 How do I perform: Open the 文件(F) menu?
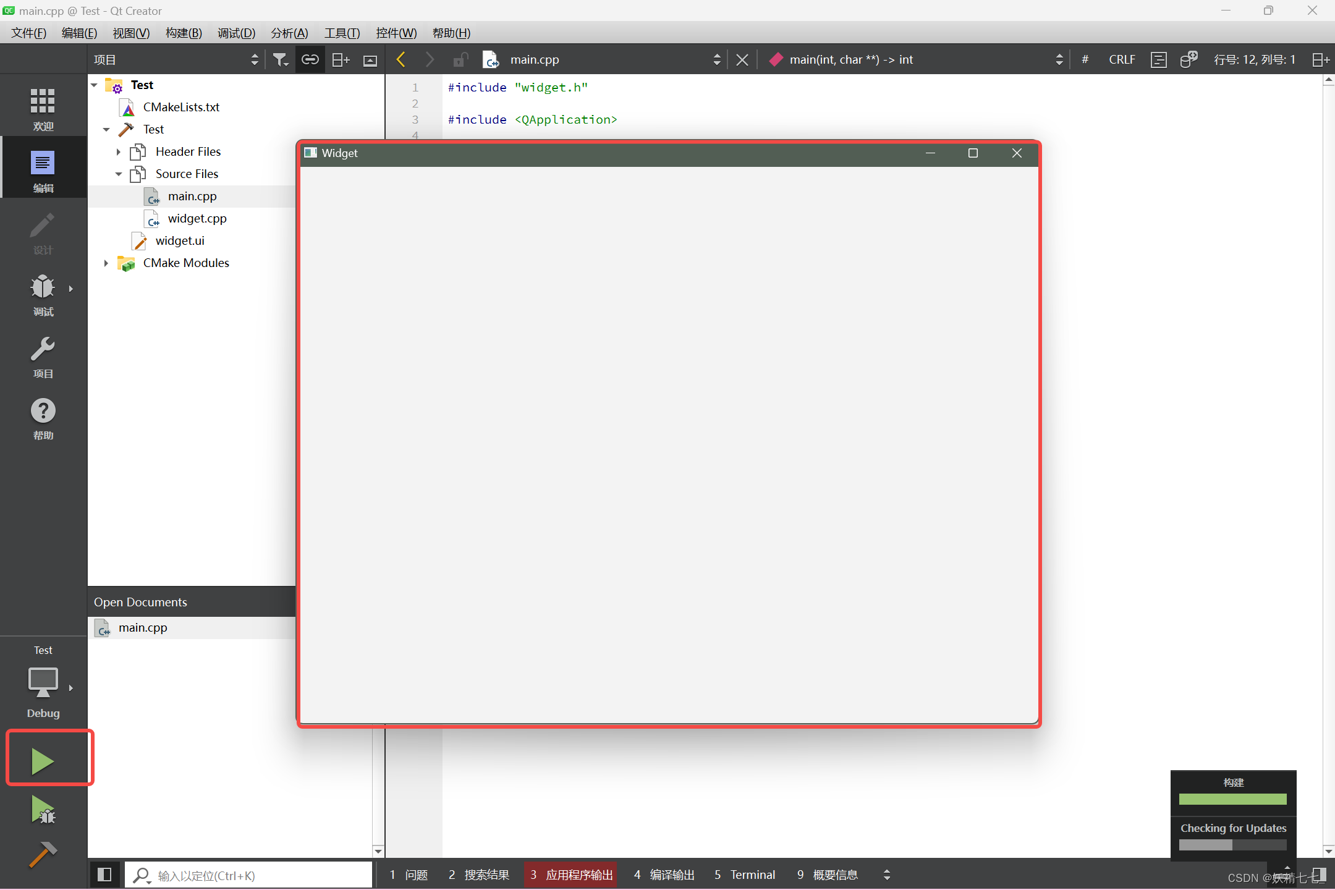[x=28, y=33]
